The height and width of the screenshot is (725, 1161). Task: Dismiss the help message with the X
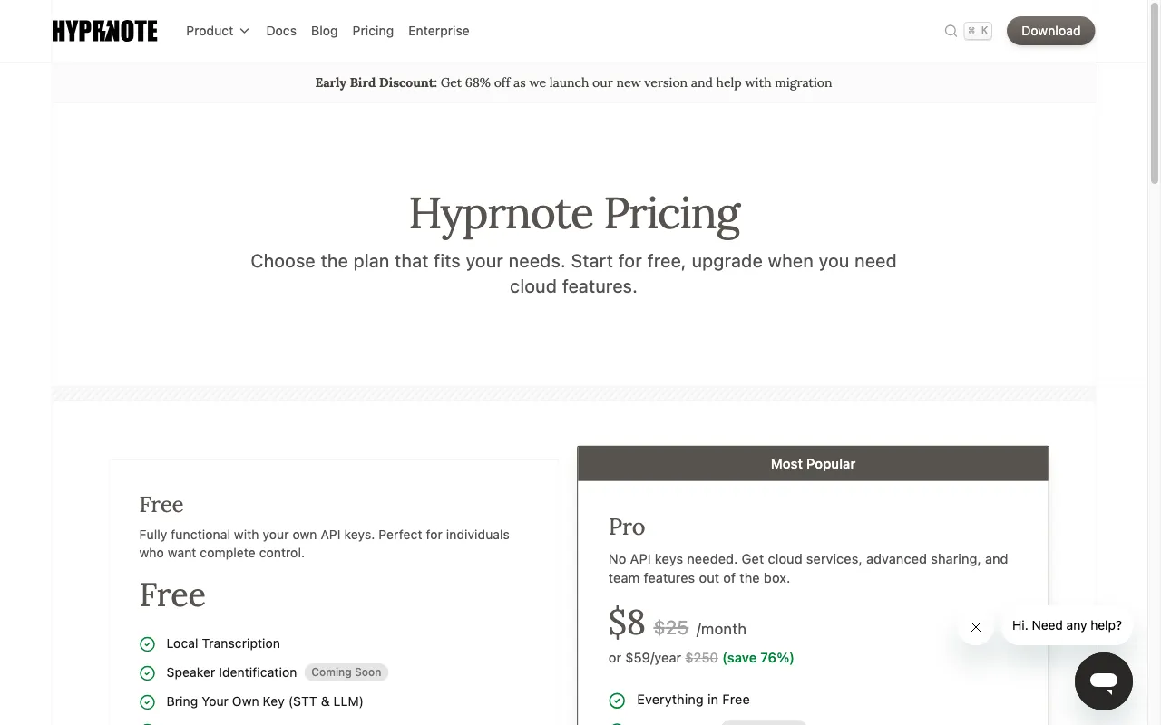[x=976, y=627]
